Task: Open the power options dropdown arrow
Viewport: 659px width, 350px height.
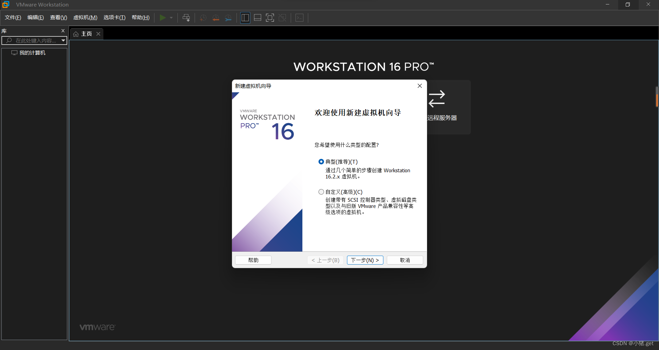Action: click(x=171, y=17)
